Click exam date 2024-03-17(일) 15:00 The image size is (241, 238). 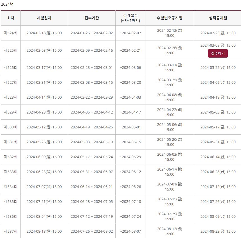pyautogui.click(x=44, y=67)
